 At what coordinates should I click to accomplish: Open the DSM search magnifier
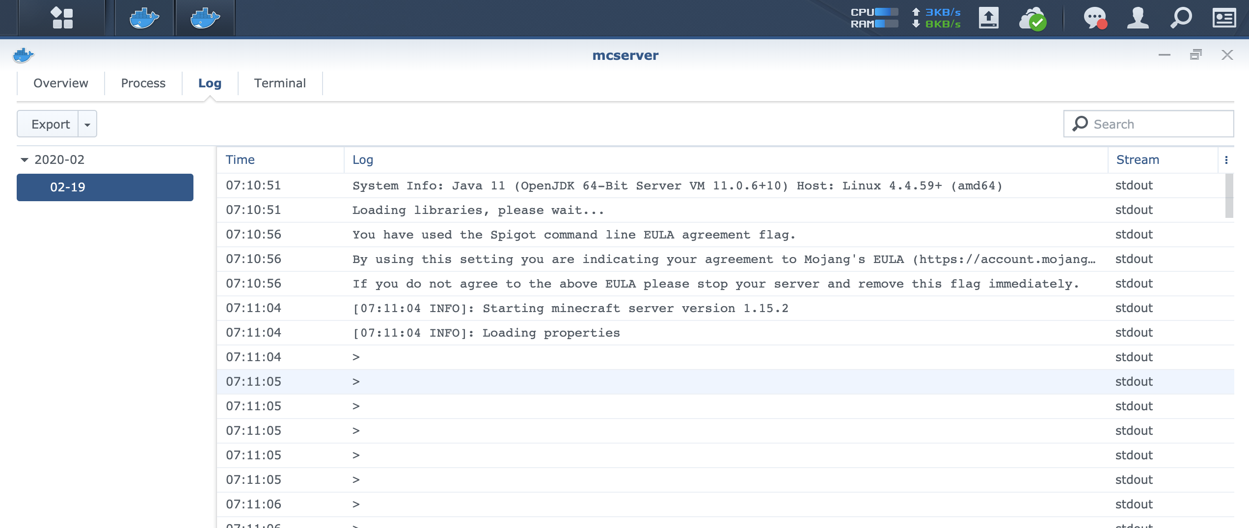(x=1181, y=18)
